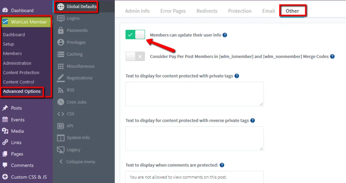Viewport: 346px width, 183px height.
Task: Expand the WishList Member menu
Action: (26, 22)
